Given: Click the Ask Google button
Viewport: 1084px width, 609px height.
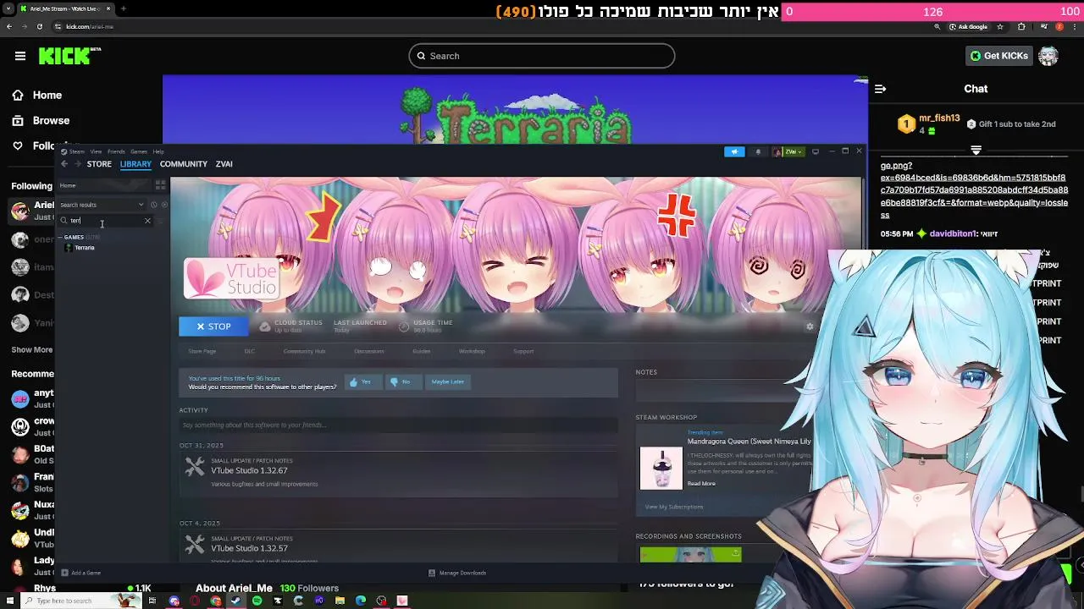Looking at the screenshot, I should (x=968, y=26).
